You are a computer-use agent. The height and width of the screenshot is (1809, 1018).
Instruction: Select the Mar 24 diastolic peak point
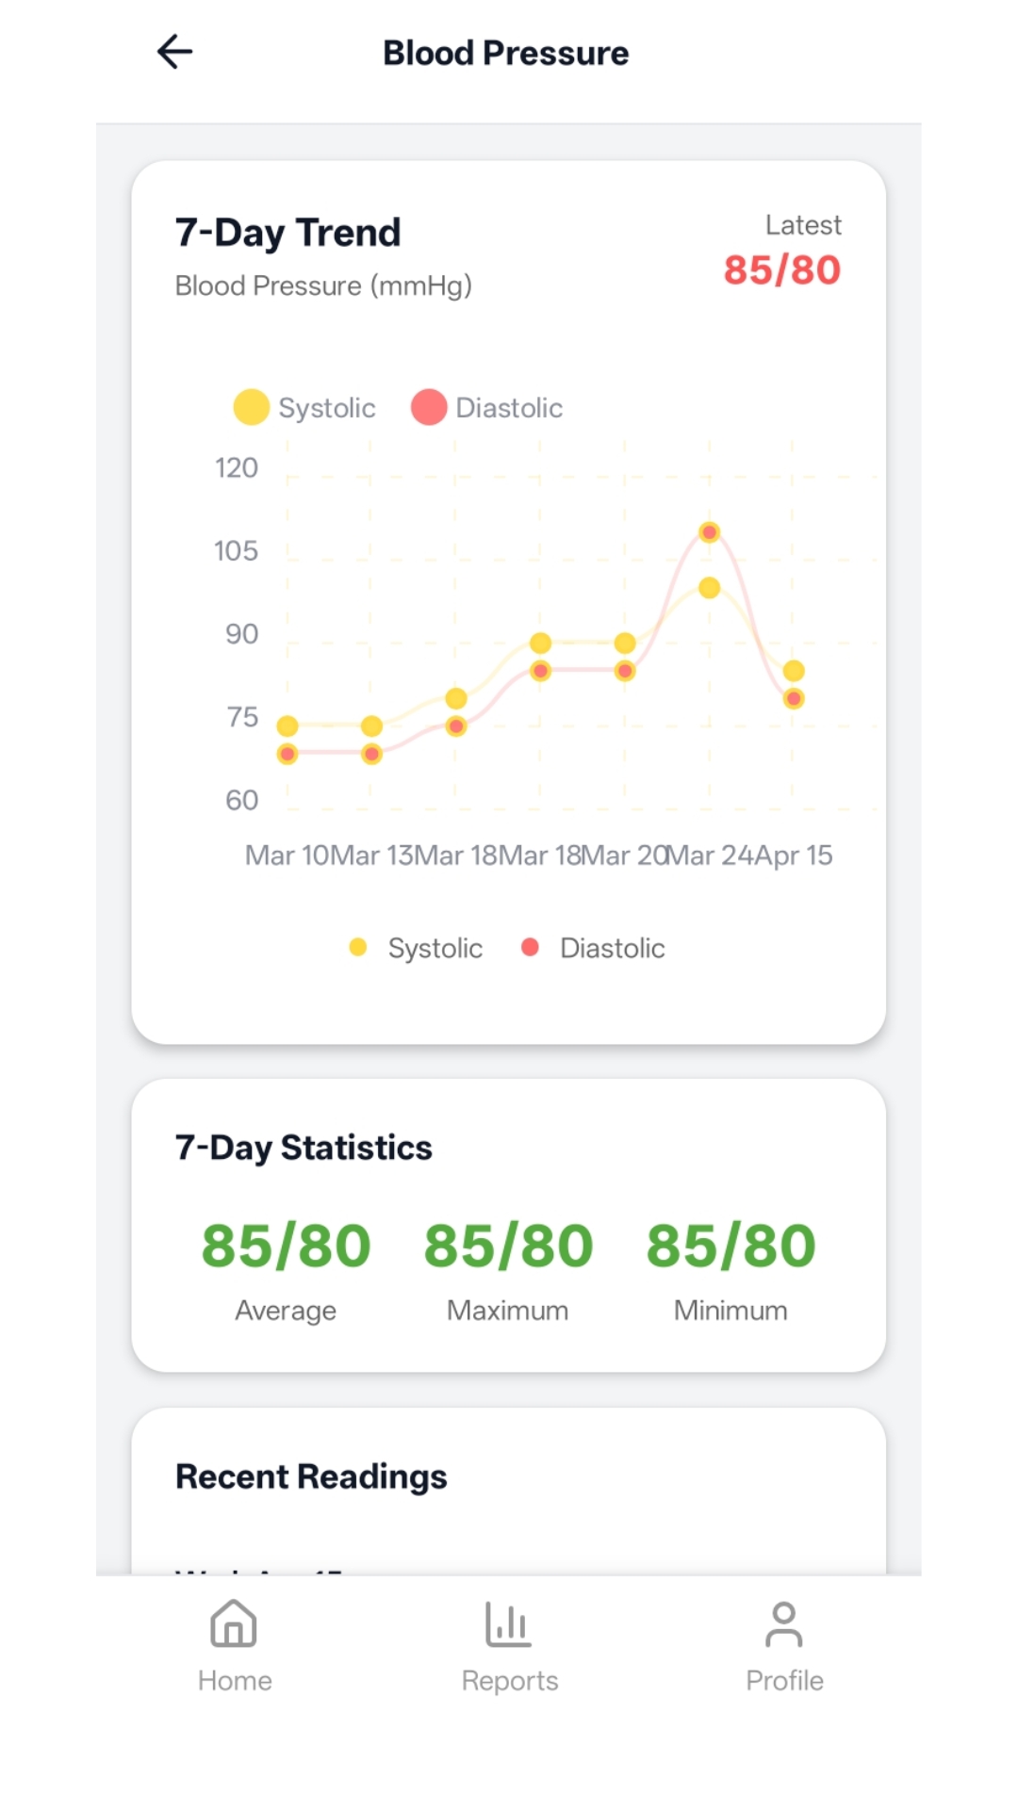pos(710,532)
